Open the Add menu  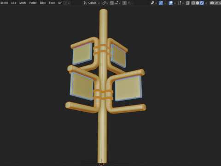(14, 3)
